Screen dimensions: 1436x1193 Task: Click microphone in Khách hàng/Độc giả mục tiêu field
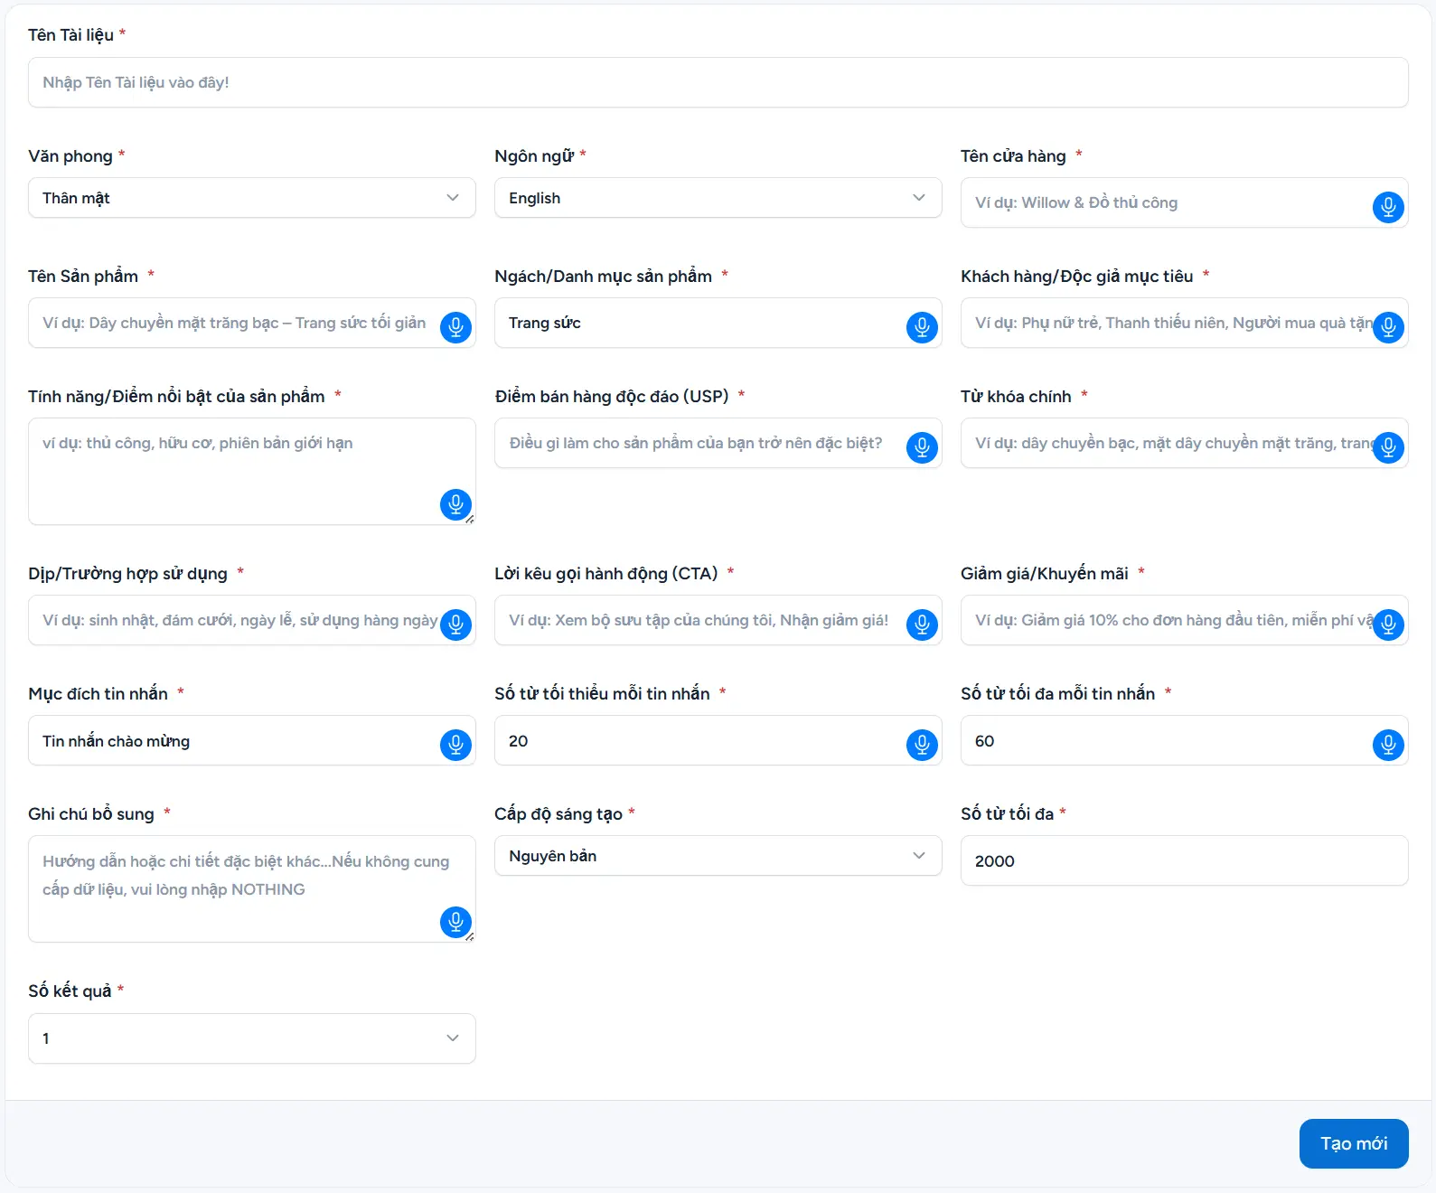click(x=1388, y=326)
